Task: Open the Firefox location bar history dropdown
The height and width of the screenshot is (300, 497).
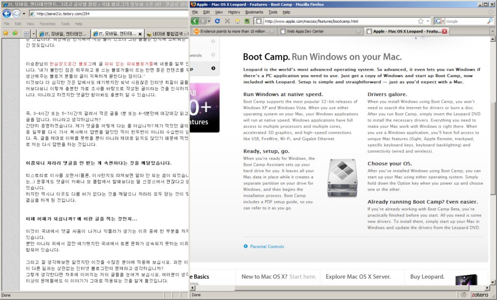Action: coord(428,21)
